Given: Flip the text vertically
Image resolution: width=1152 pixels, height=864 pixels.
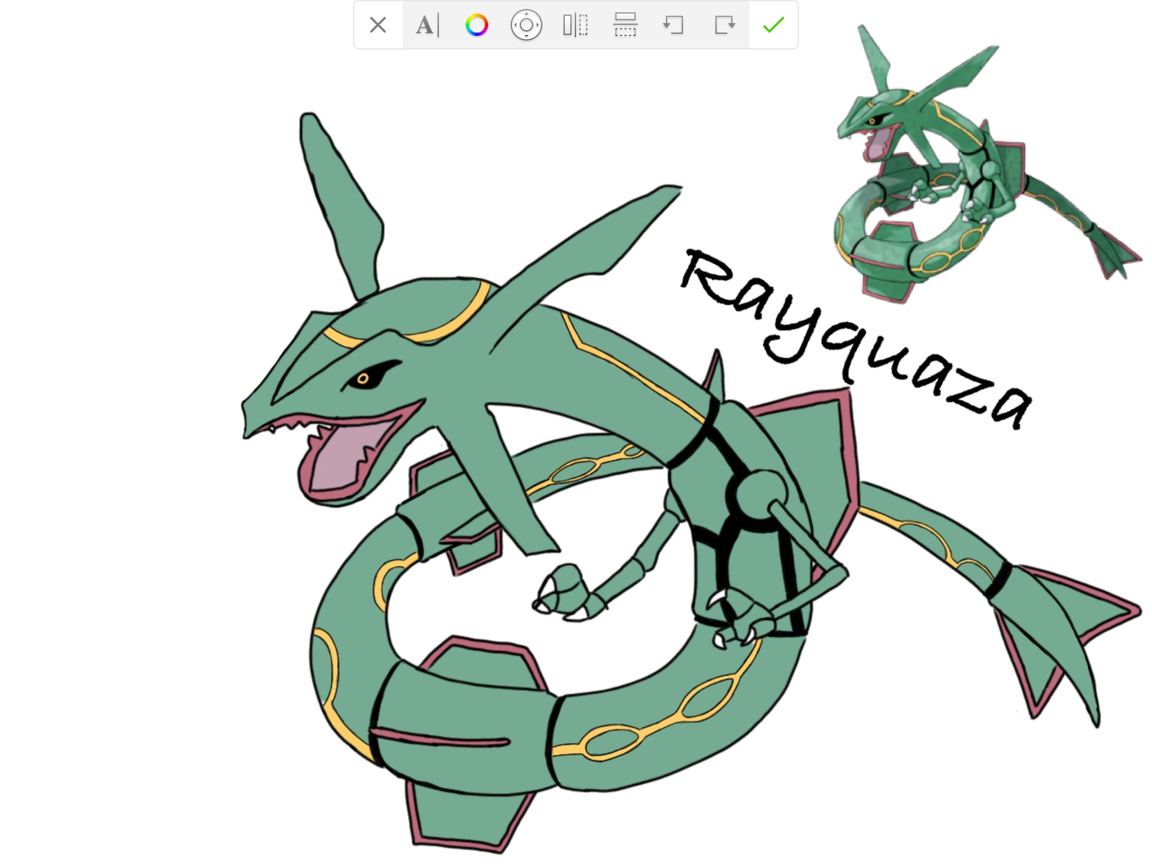Looking at the screenshot, I should point(625,25).
